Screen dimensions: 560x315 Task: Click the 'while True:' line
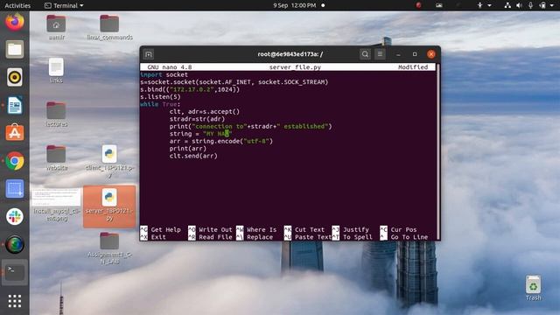coord(160,104)
